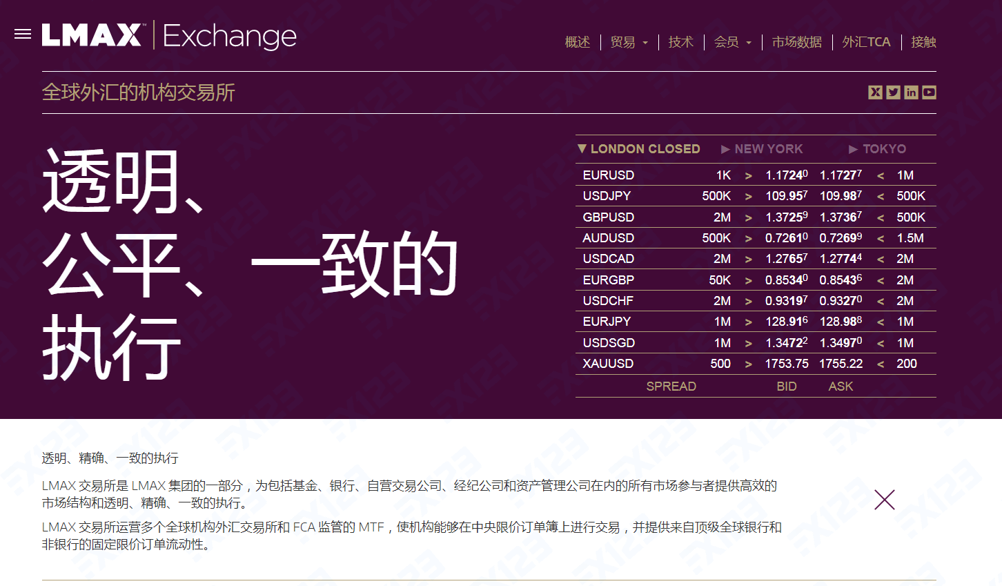Viewport: 1002px width, 586px height.
Task: Click the 透明、精确、一致的执行 subheading
Action: [110, 458]
